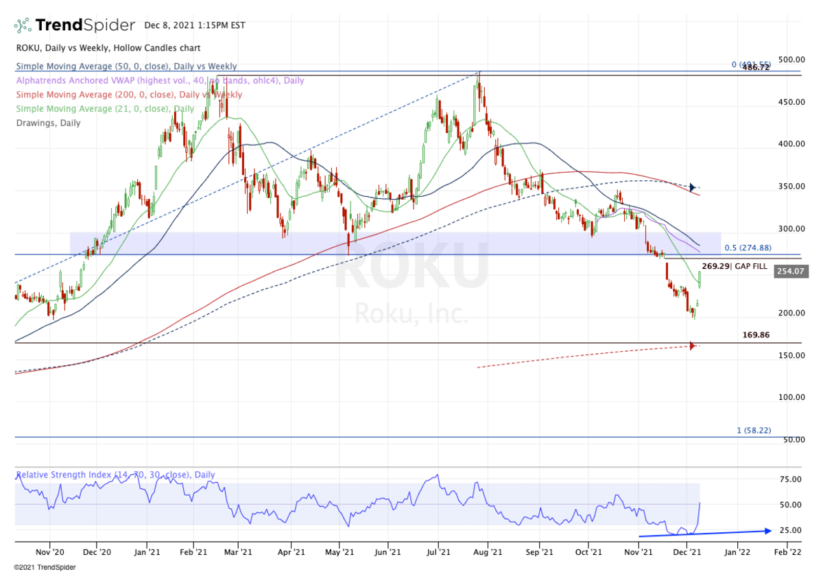The height and width of the screenshot is (574, 823).
Task: Click the Nov '20 date axis label
Action: 49,551
